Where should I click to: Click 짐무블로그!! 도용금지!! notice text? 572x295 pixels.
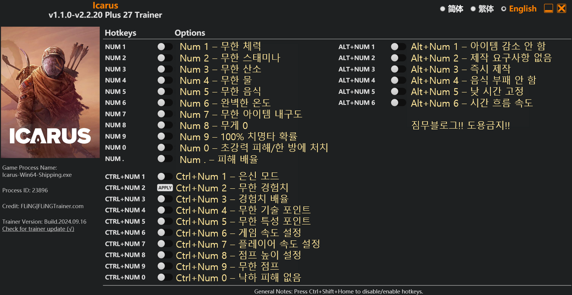coord(460,126)
